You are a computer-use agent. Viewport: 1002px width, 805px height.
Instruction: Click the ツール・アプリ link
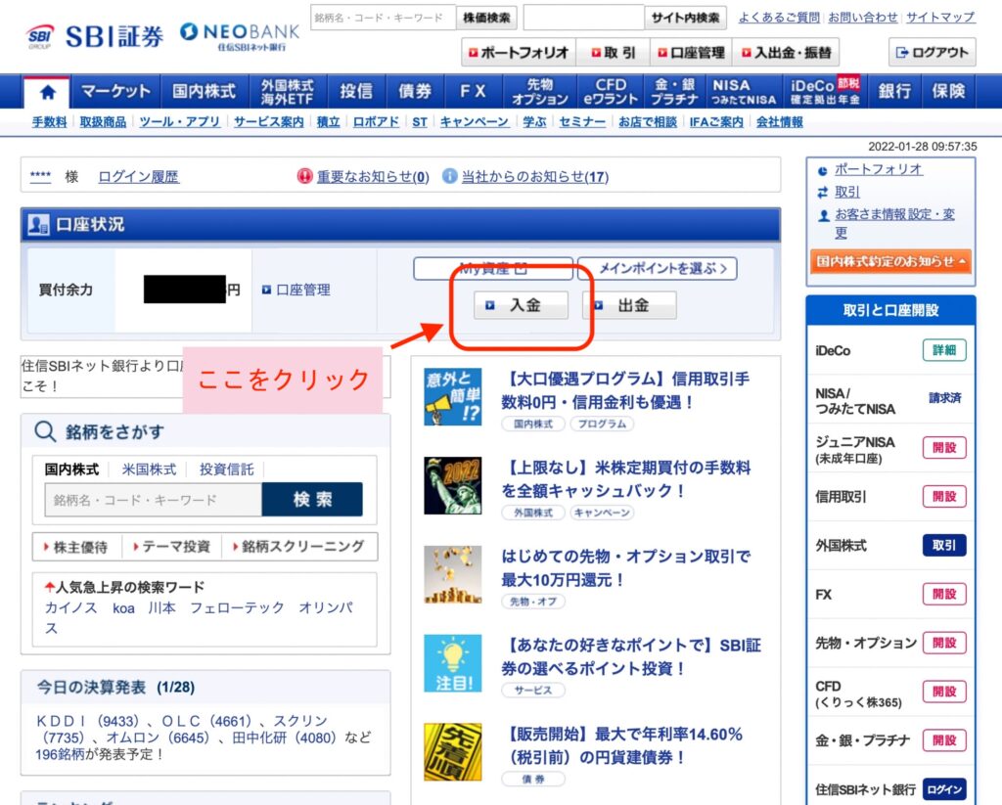(x=180, y=122)
